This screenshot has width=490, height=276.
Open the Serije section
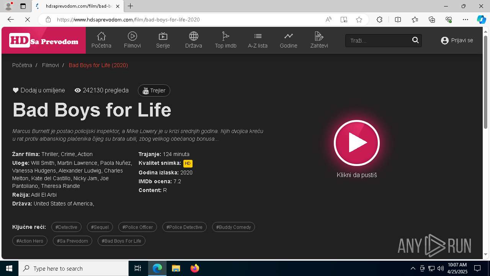coord(163,40)
